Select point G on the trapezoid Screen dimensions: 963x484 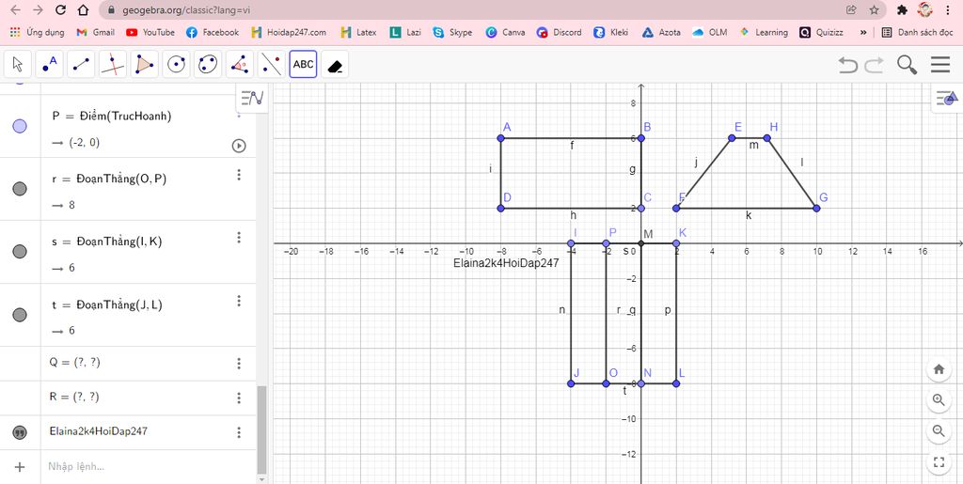point(816,208)
